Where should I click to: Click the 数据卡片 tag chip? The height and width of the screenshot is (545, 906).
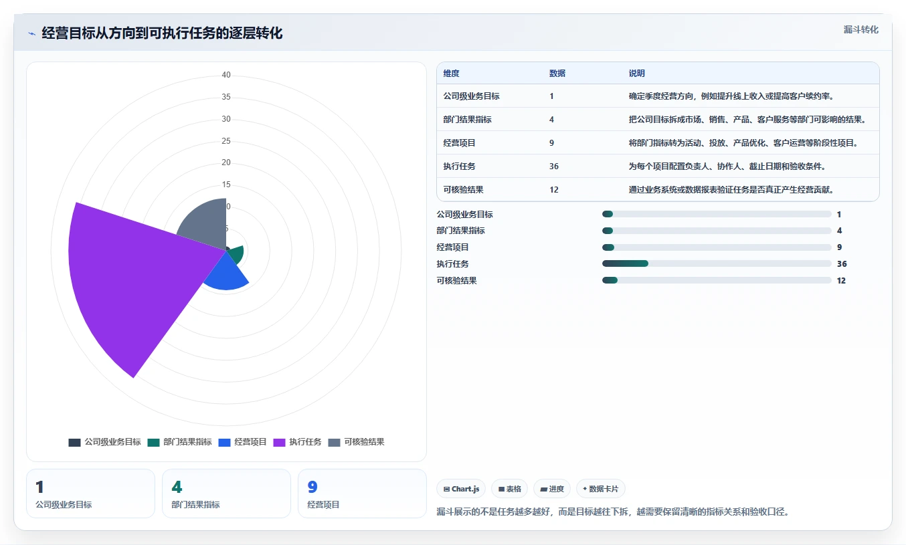(x=601, y=489)
